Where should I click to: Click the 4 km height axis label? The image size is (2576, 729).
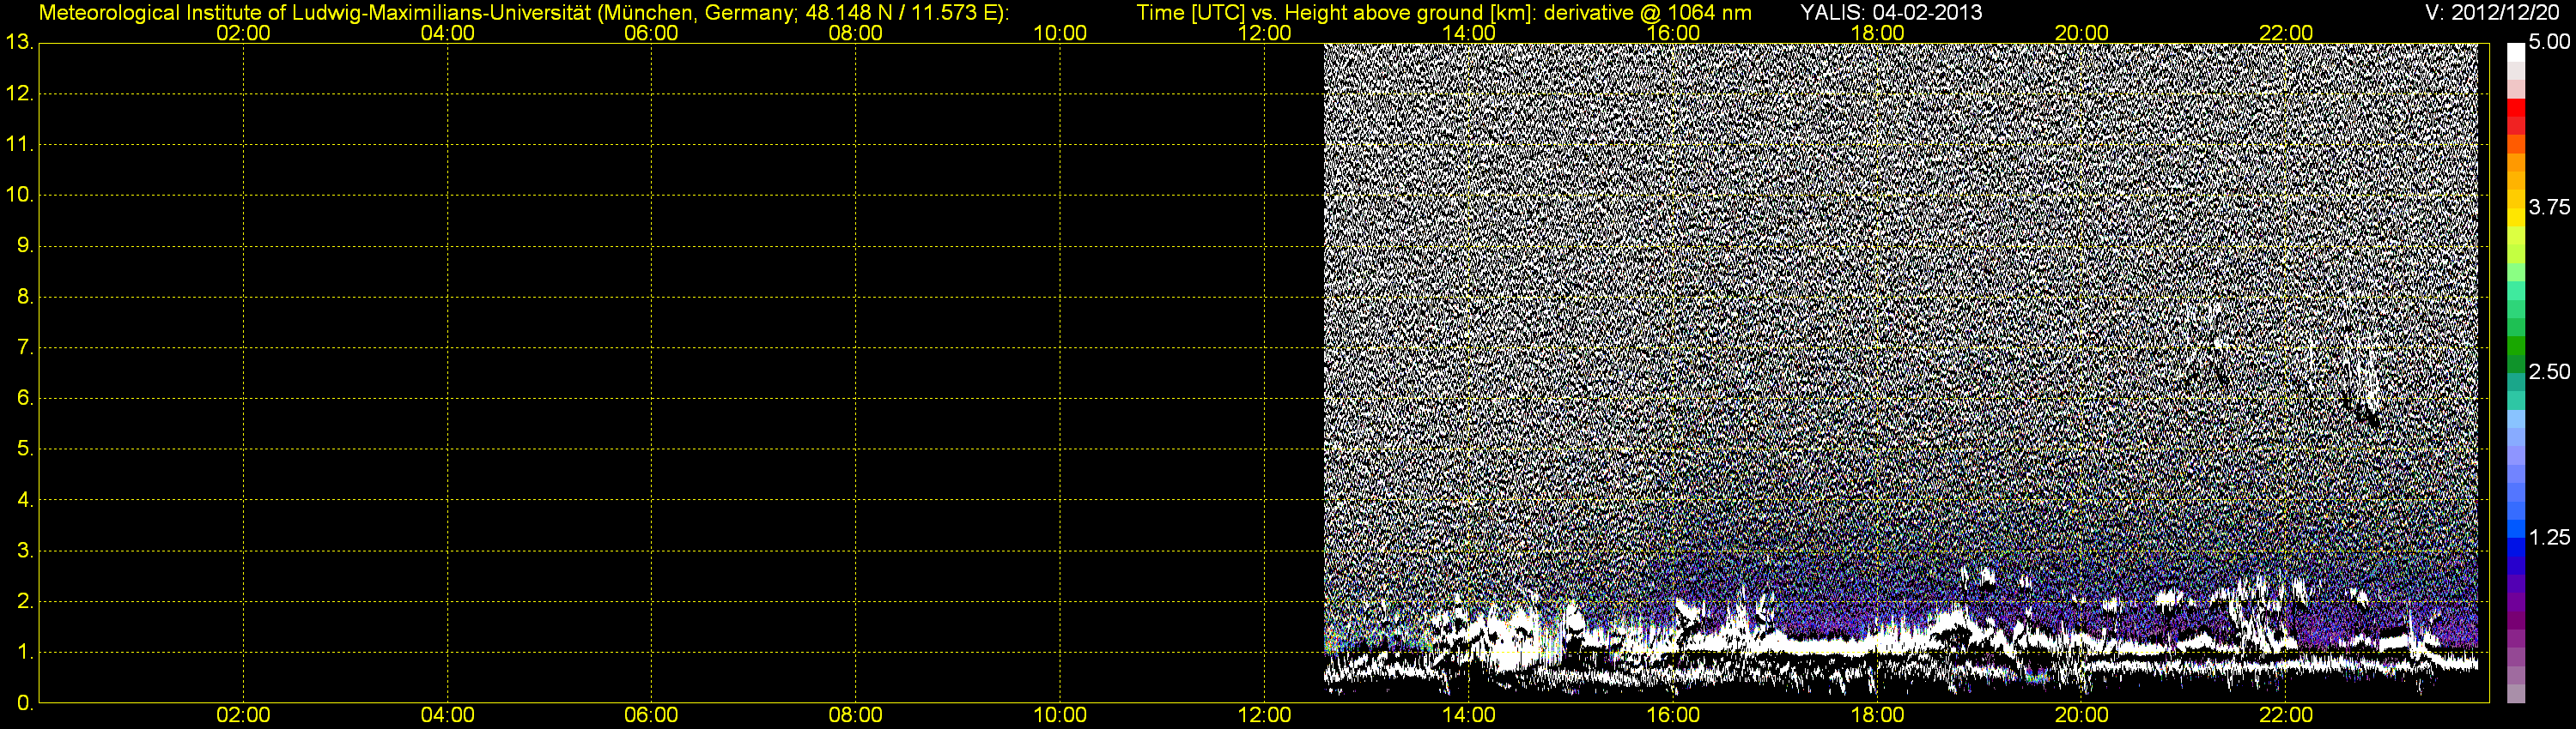click(x=24, y=499)
